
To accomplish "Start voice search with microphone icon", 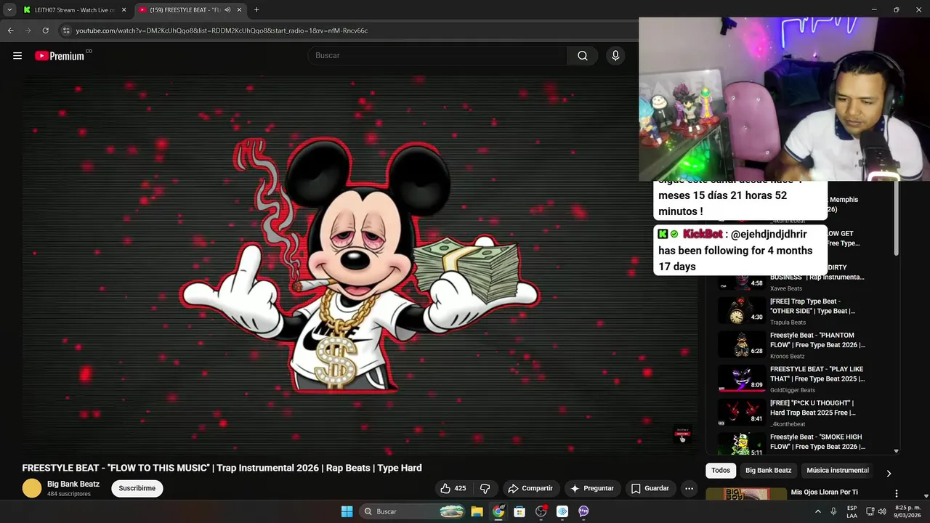I will [615, 56].
